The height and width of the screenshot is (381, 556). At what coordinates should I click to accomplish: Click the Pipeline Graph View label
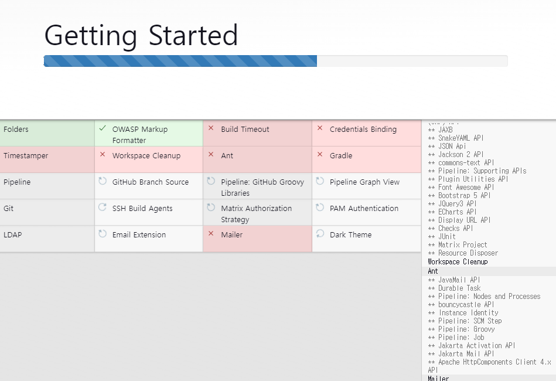[x=364, y=182]
